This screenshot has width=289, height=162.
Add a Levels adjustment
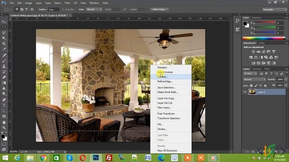point(258,52)
